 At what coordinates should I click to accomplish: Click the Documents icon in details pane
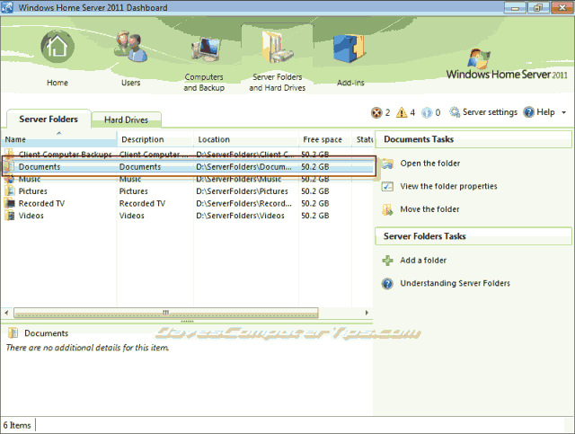pyautogui.click(x=13, y=333)
